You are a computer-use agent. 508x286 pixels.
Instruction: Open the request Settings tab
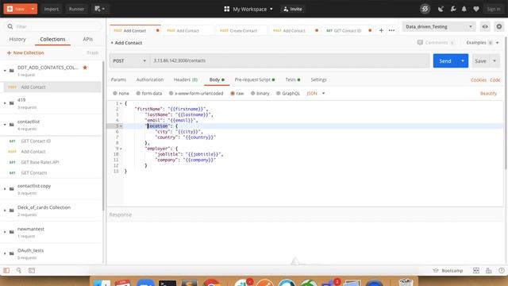[x=319, y=79]
